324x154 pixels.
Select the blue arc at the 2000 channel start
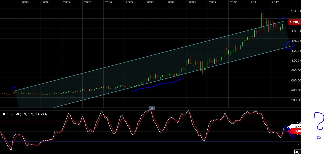pos(14,88)
